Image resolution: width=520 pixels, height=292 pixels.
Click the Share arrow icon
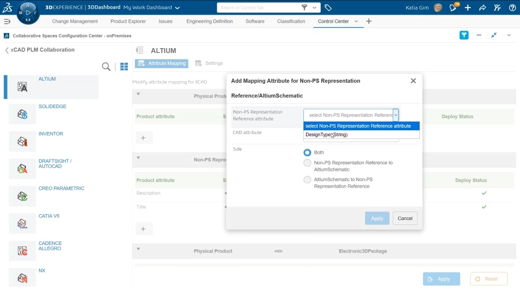tap(483, 8)
